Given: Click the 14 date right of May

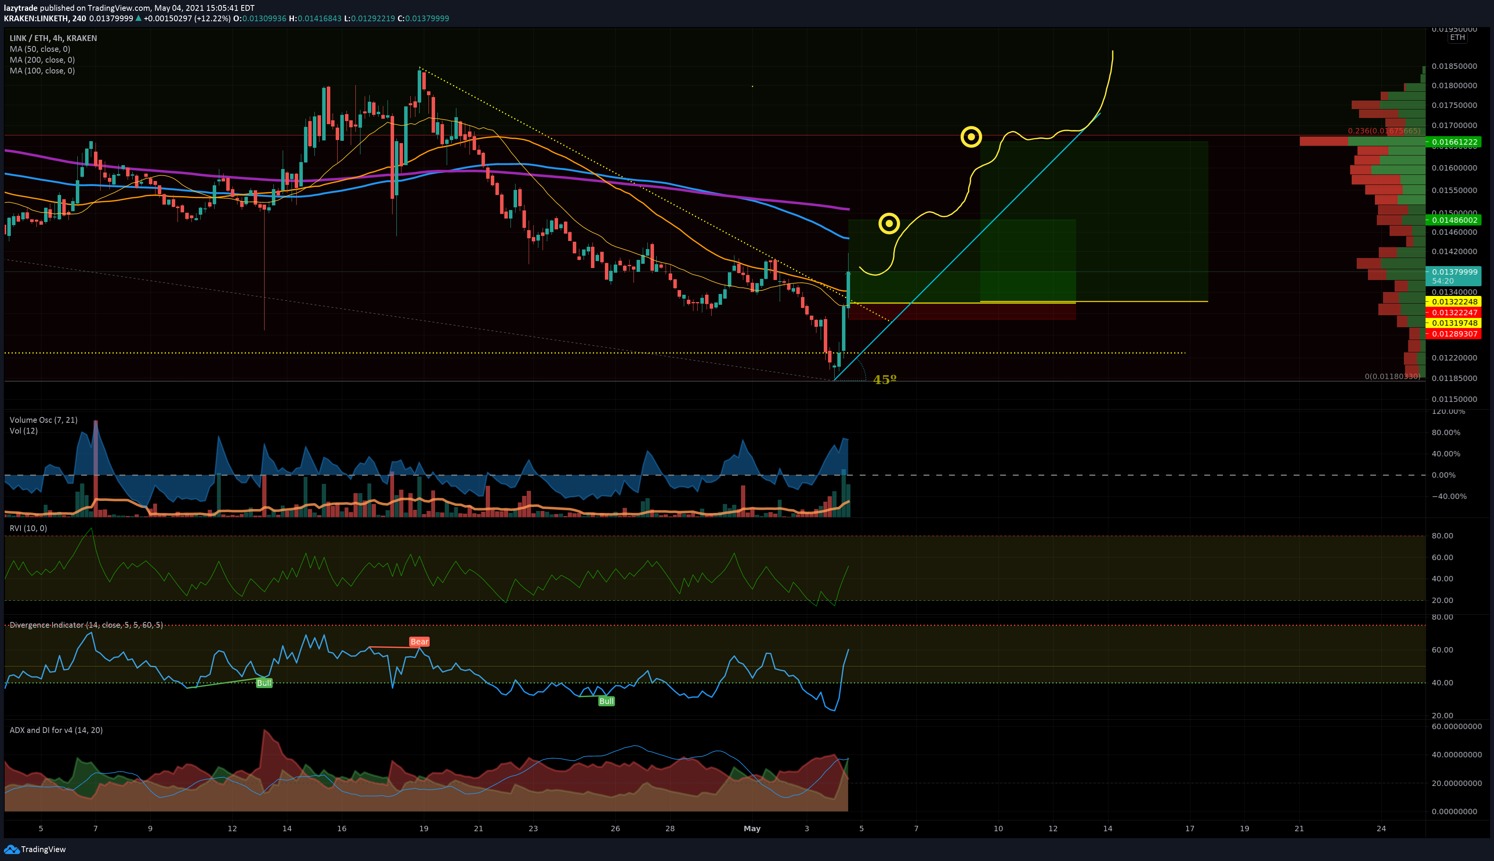Looking at the screenshot, I should pos(1107,829).
